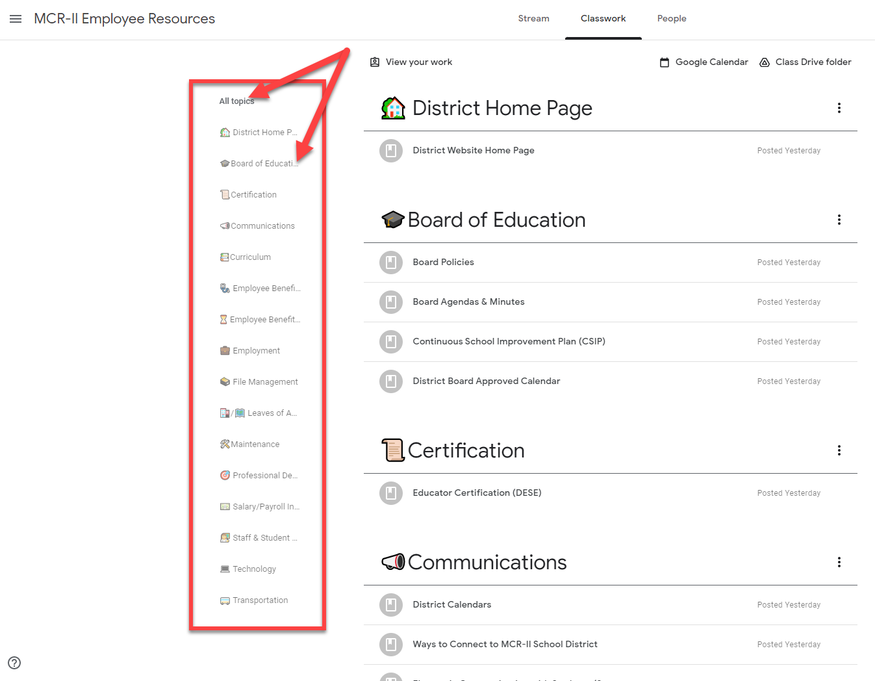This screenshot has height=681, width=875.
Task: Open the main navigation hamburger menu
Action: click(x=16, y=18)
